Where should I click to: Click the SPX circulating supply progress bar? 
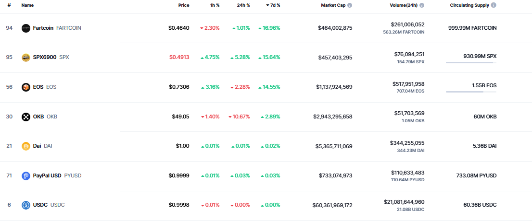(x=471, y=62)
